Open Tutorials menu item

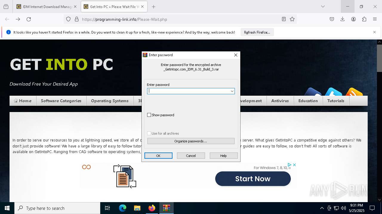coord(336,101)
